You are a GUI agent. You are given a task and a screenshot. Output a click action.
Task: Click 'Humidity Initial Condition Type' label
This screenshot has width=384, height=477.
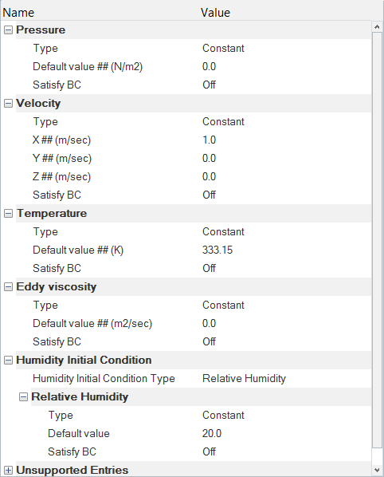coord(104,378)
